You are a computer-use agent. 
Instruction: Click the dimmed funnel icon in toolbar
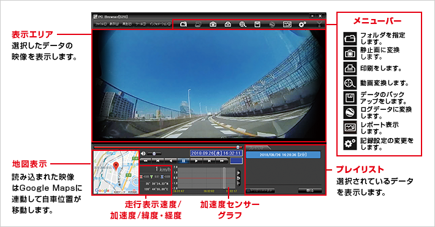coord(319,25)
